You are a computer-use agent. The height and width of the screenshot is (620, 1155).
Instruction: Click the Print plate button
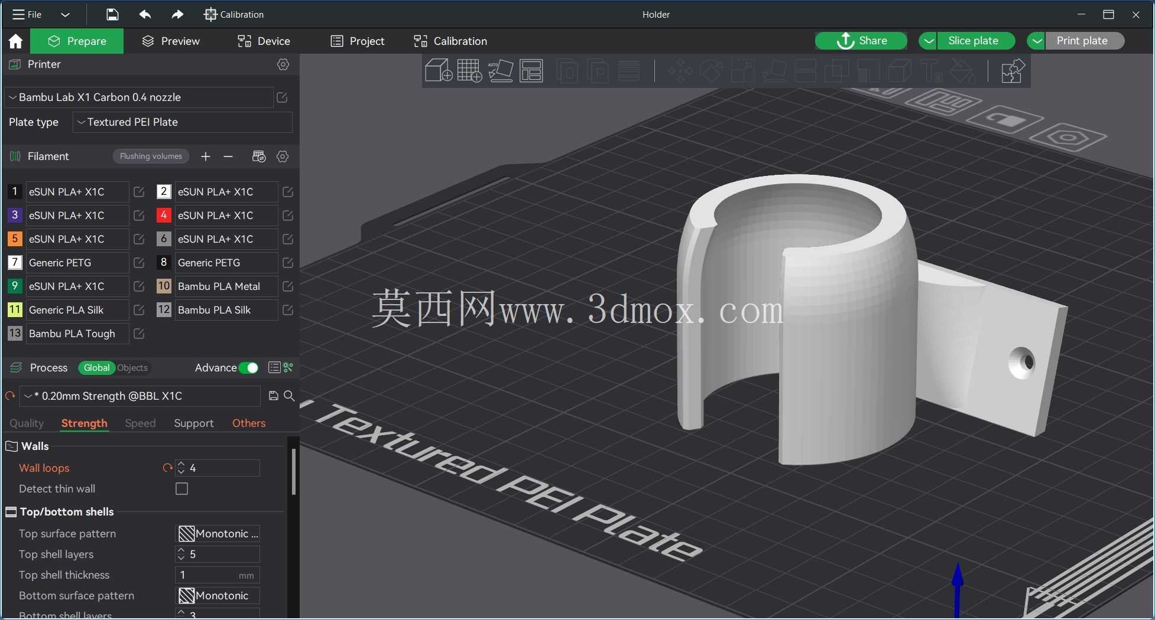(x=1085, y=41)
